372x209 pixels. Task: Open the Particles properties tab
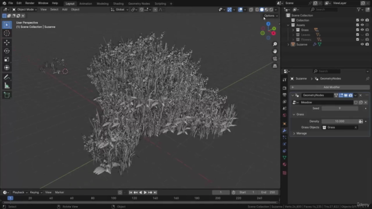click(x=284, y=138)
